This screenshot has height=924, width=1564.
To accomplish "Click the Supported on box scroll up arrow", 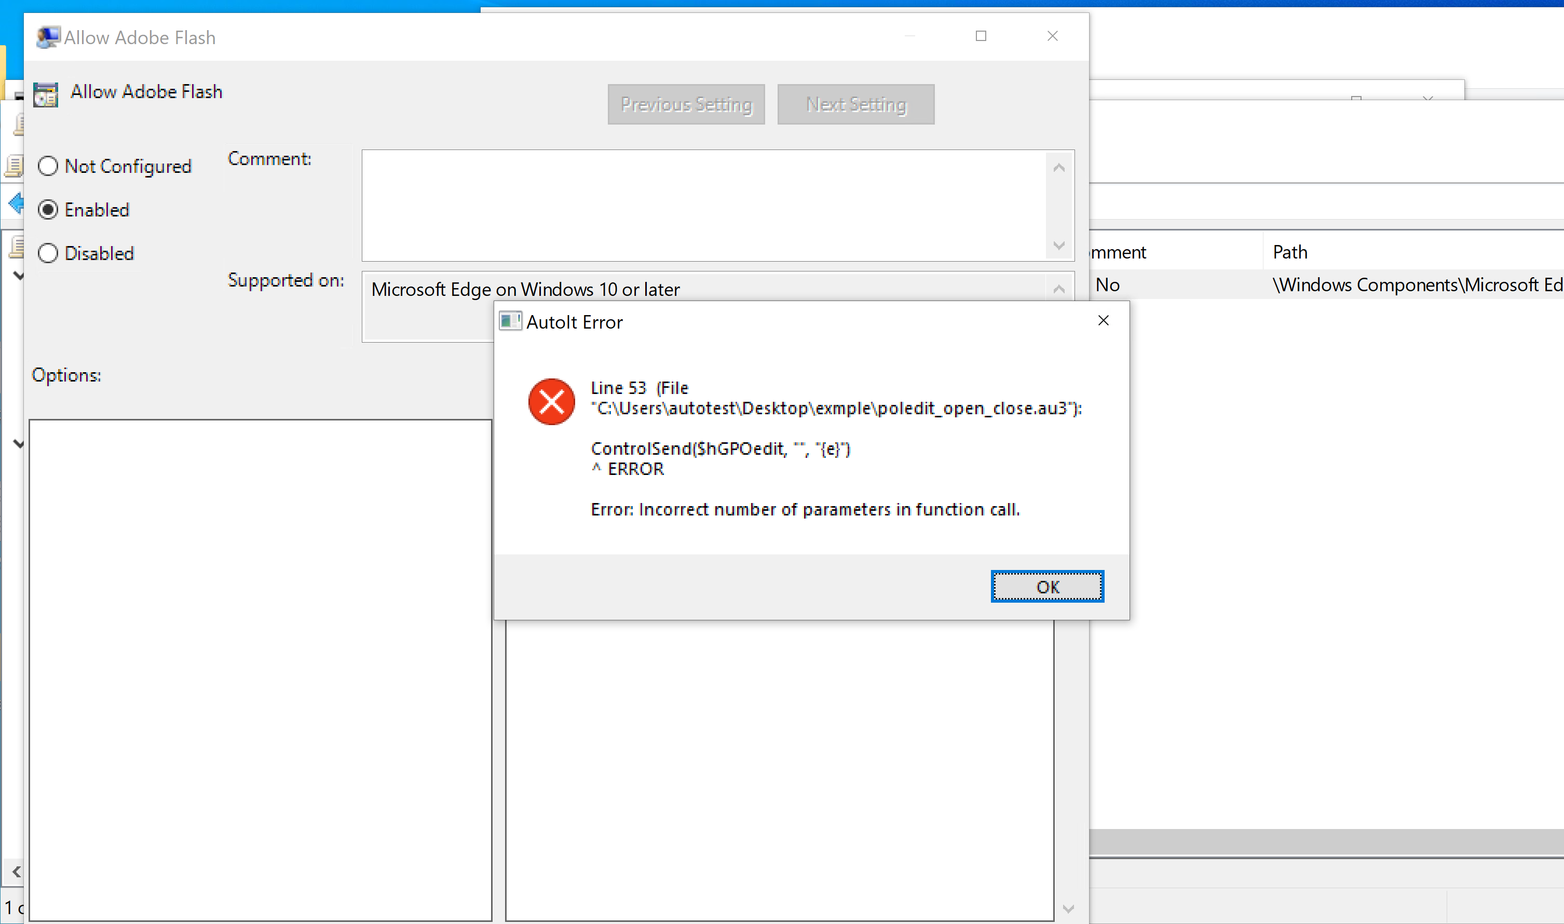I will (x=1059, y=289).
